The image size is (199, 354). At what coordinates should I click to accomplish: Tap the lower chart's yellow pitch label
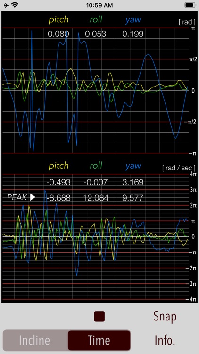58,166
